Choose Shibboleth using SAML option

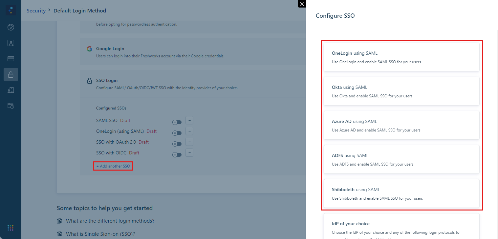[401, 193]
